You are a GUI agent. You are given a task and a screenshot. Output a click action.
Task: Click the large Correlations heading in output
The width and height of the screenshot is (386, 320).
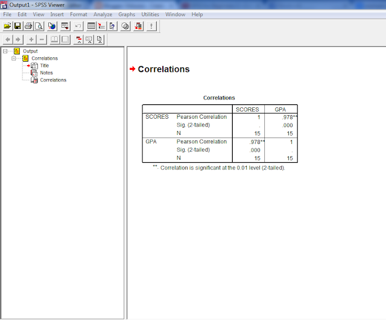click(163, 69)
